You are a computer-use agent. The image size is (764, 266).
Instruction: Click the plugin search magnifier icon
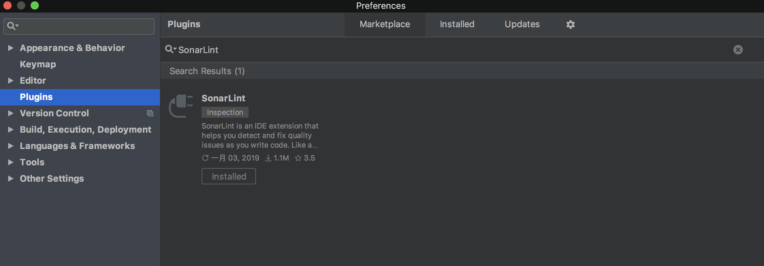[x=170, y=49]
